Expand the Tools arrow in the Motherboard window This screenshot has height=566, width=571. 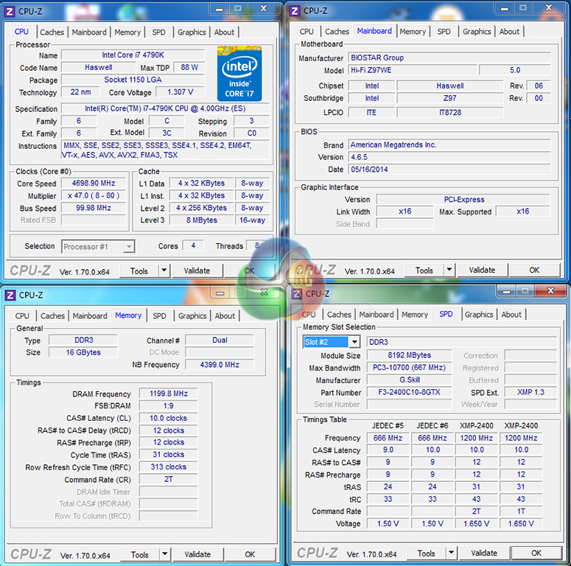click(449, 270)
